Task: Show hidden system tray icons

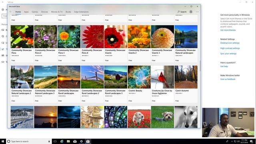Action: [x=232, y=141]
